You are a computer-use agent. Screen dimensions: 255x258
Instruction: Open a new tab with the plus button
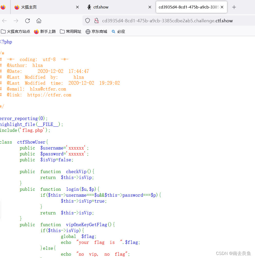[234, 7]
